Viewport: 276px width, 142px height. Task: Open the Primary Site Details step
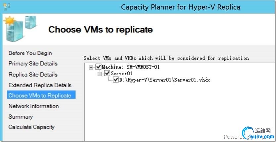coord(33,64)
